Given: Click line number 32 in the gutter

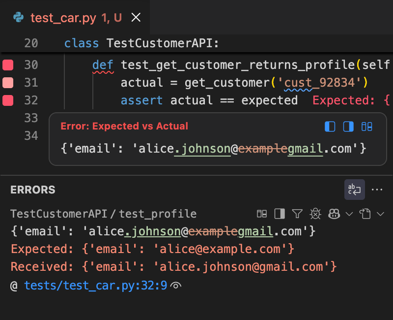Looking at the screenshot, I should (31, 100).
